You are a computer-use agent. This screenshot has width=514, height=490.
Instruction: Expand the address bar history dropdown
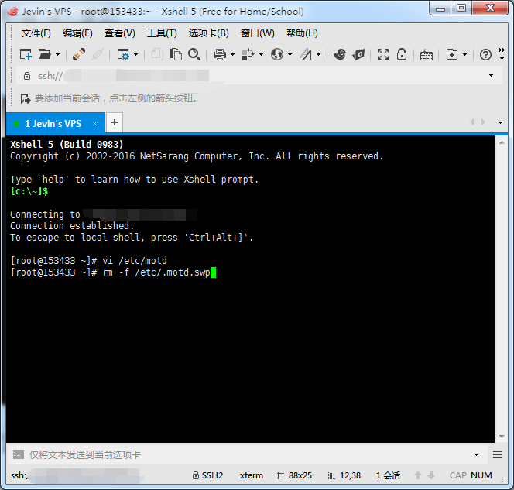click(x=491, y=76)
